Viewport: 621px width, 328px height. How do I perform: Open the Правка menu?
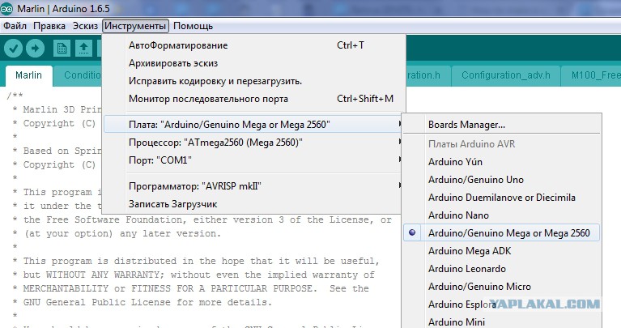click(x=49, y=26)
